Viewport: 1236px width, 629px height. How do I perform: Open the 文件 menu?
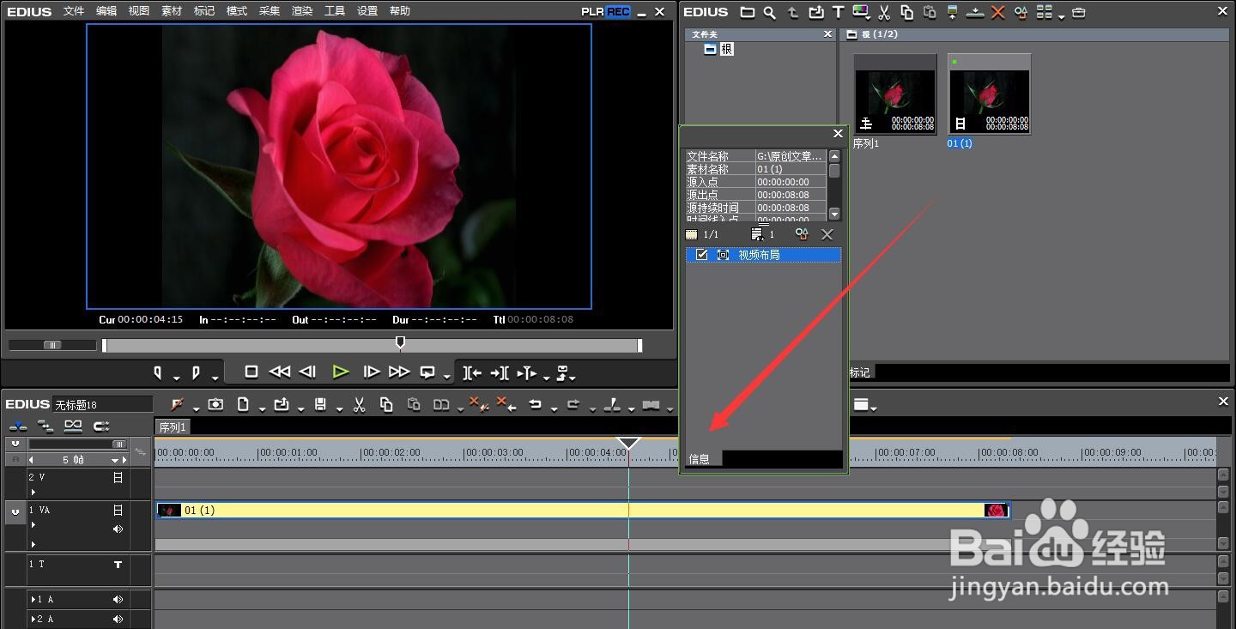[x=74, y=11]
